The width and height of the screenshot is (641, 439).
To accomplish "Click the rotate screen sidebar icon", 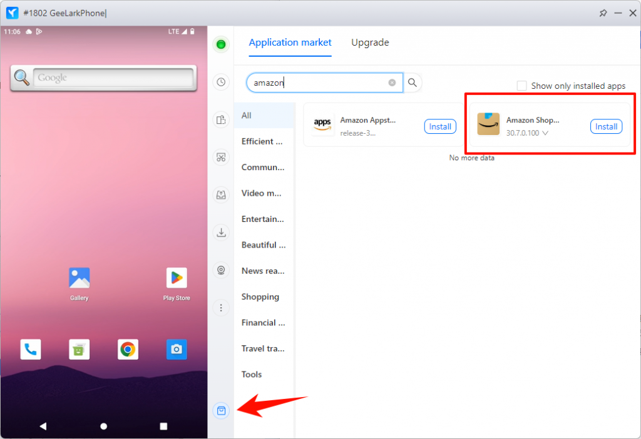I will tap(221, 119).
